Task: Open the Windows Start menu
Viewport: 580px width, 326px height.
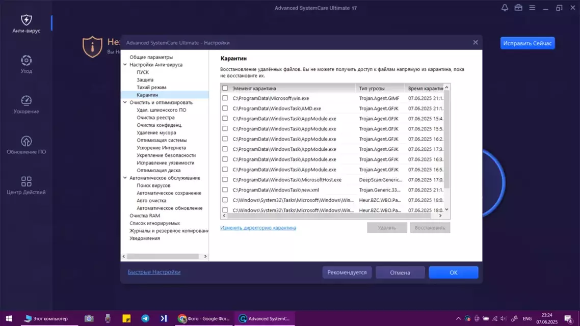Action: pos(9,318)
